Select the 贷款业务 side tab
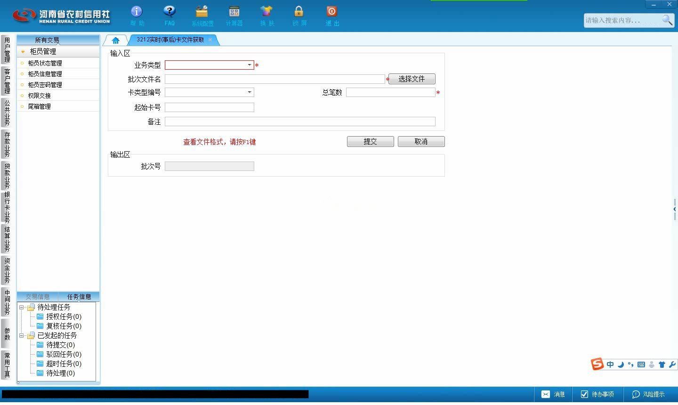This screenshot has width=678, height=405. [x=7, y=175]
